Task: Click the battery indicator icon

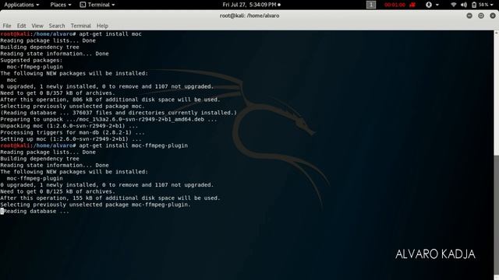Action: pos(474,5)
